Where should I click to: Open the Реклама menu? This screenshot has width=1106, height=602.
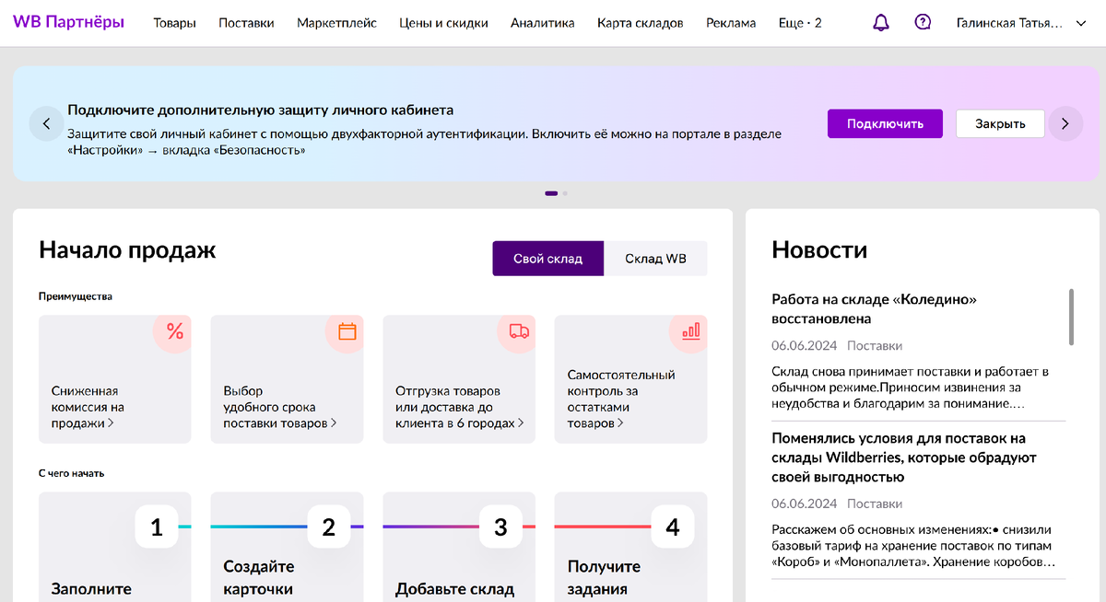pyautogui.click(x=731, y=23)
